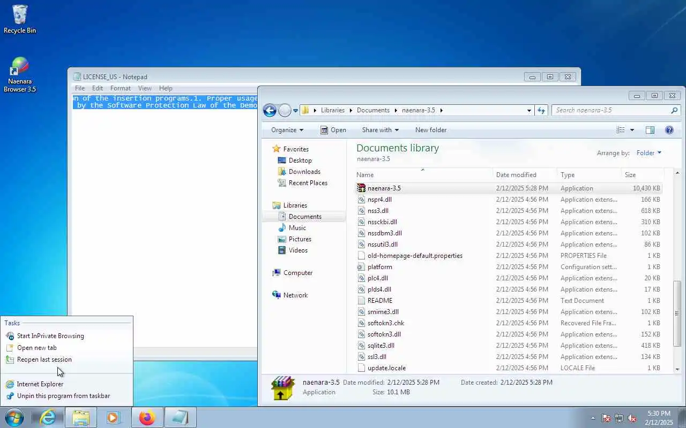
Task: Choose Unpin this program from taskbar
Action: coord(67,396)
